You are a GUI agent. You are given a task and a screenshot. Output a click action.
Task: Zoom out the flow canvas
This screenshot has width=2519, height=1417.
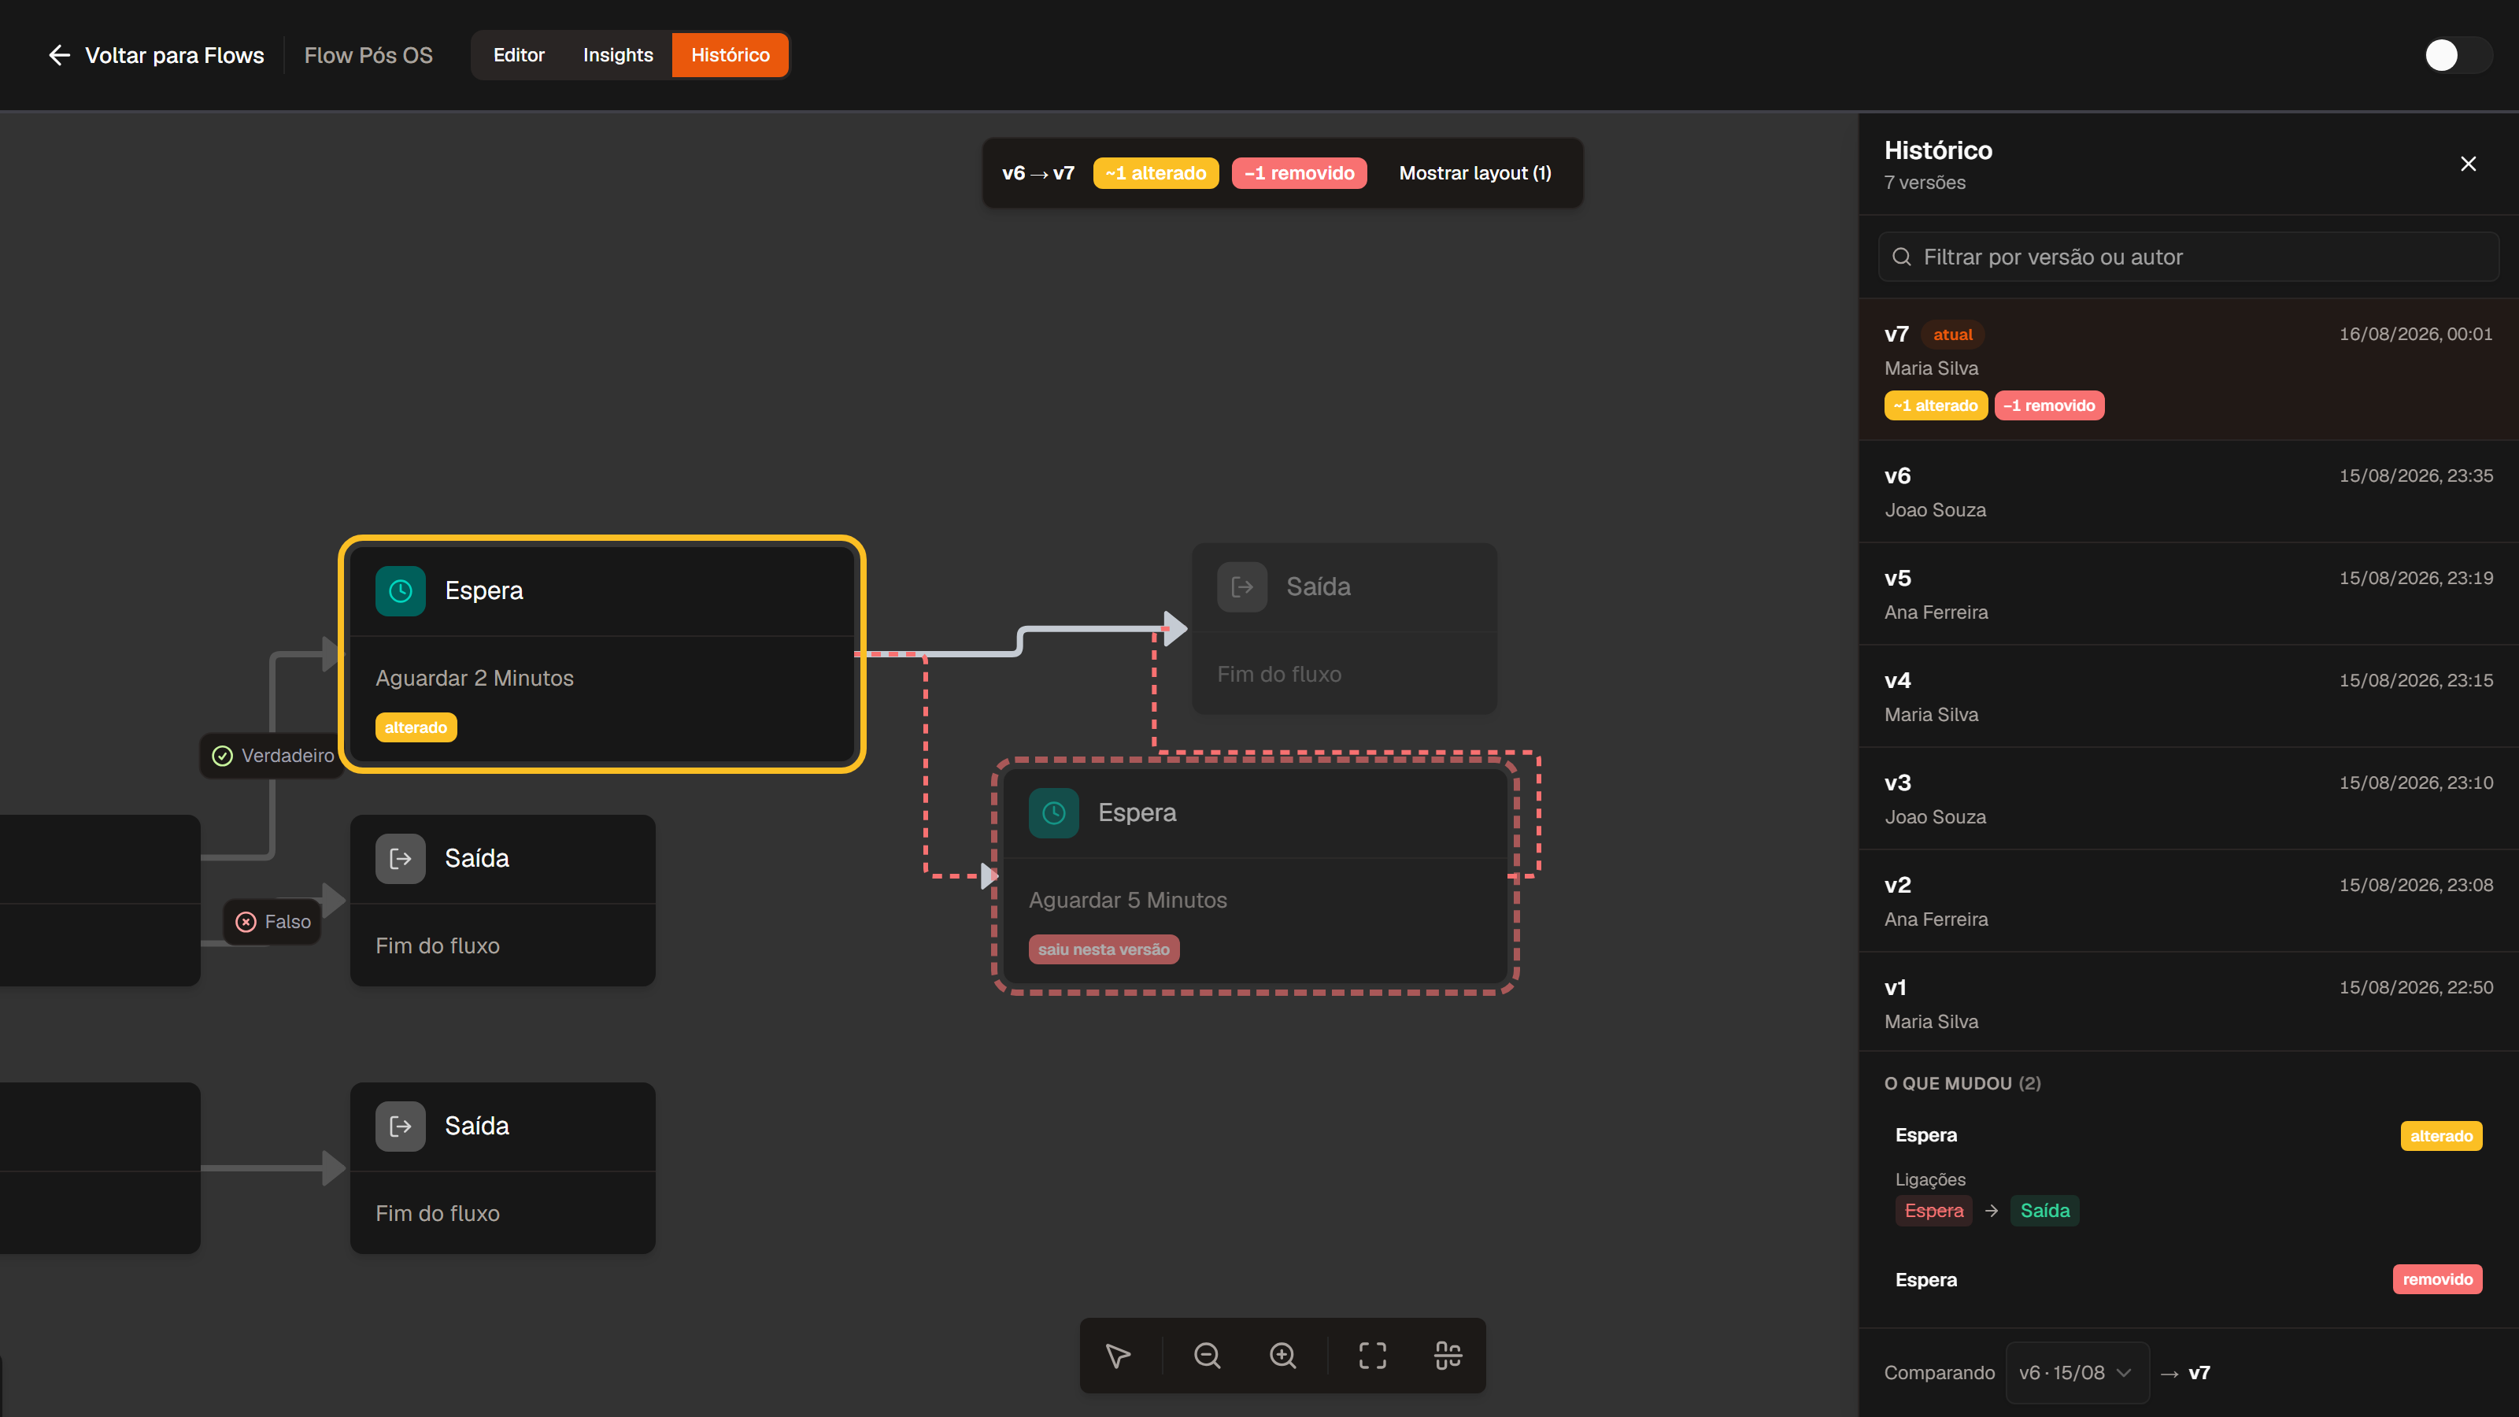[1207, 1356]
